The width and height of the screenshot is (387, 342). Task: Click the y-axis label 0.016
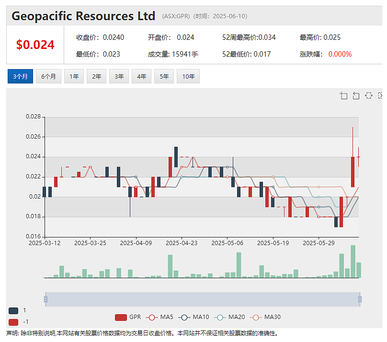pyautogui.click(x=33, y=236)
